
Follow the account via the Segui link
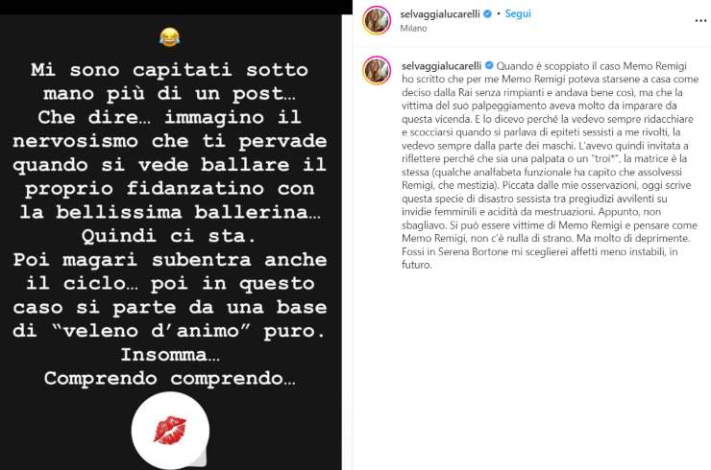point(518,14)
